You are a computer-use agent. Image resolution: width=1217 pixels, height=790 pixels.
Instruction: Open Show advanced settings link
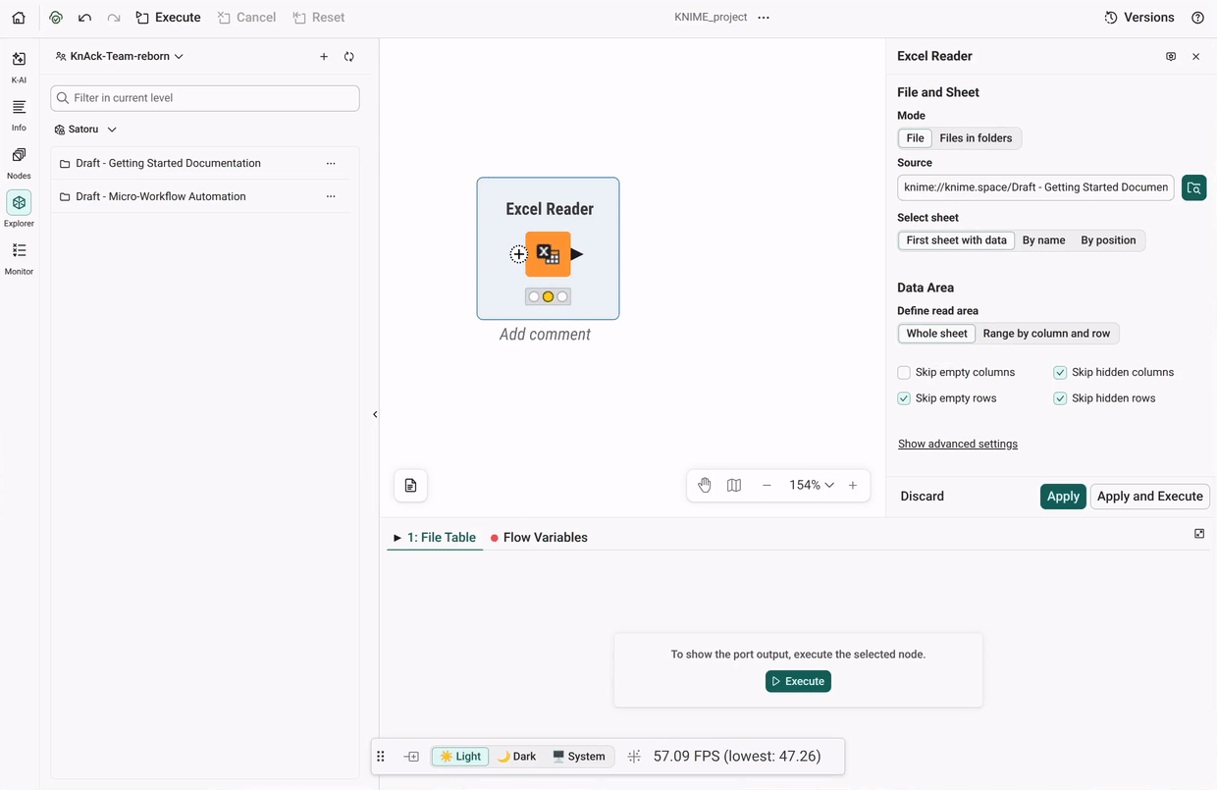[x=958, y=445]
